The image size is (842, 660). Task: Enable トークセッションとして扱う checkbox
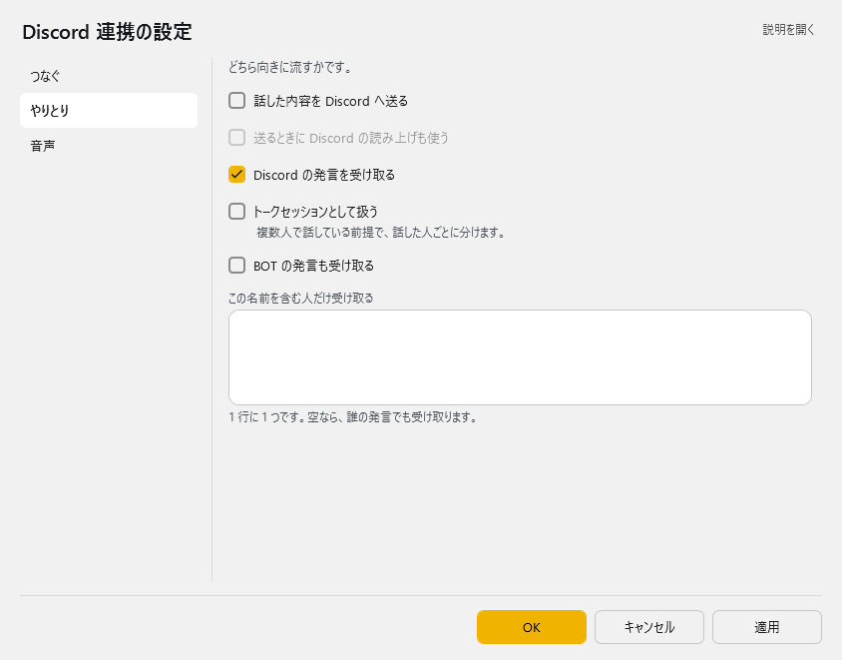point(236,212)
